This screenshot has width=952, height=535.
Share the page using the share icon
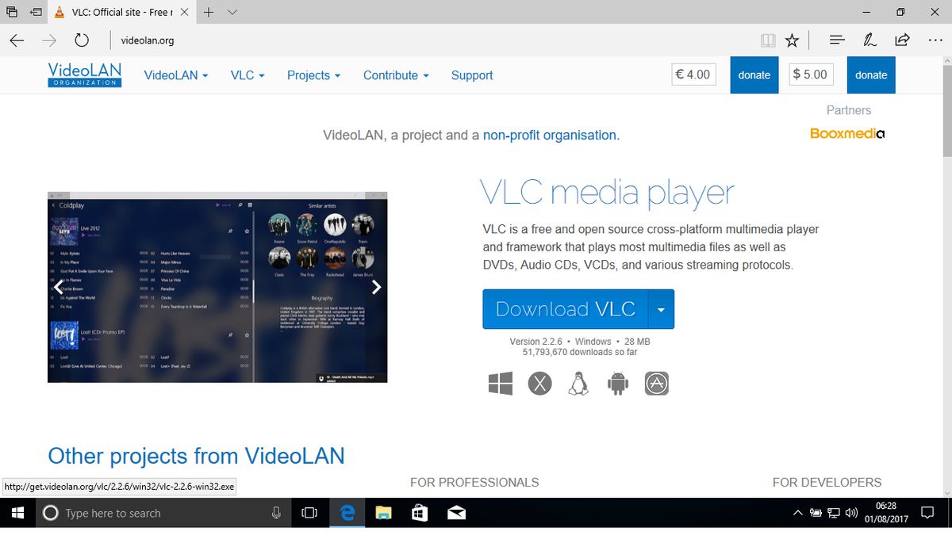902,40
